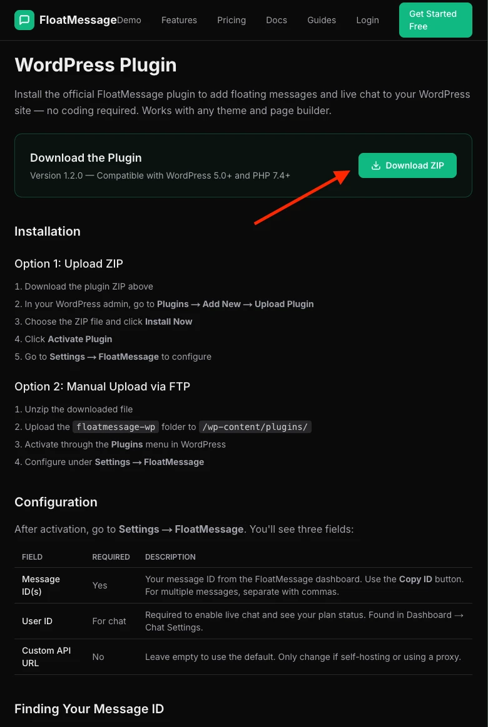
Task: Click the FloatMessage brand name
Action: 78,20
